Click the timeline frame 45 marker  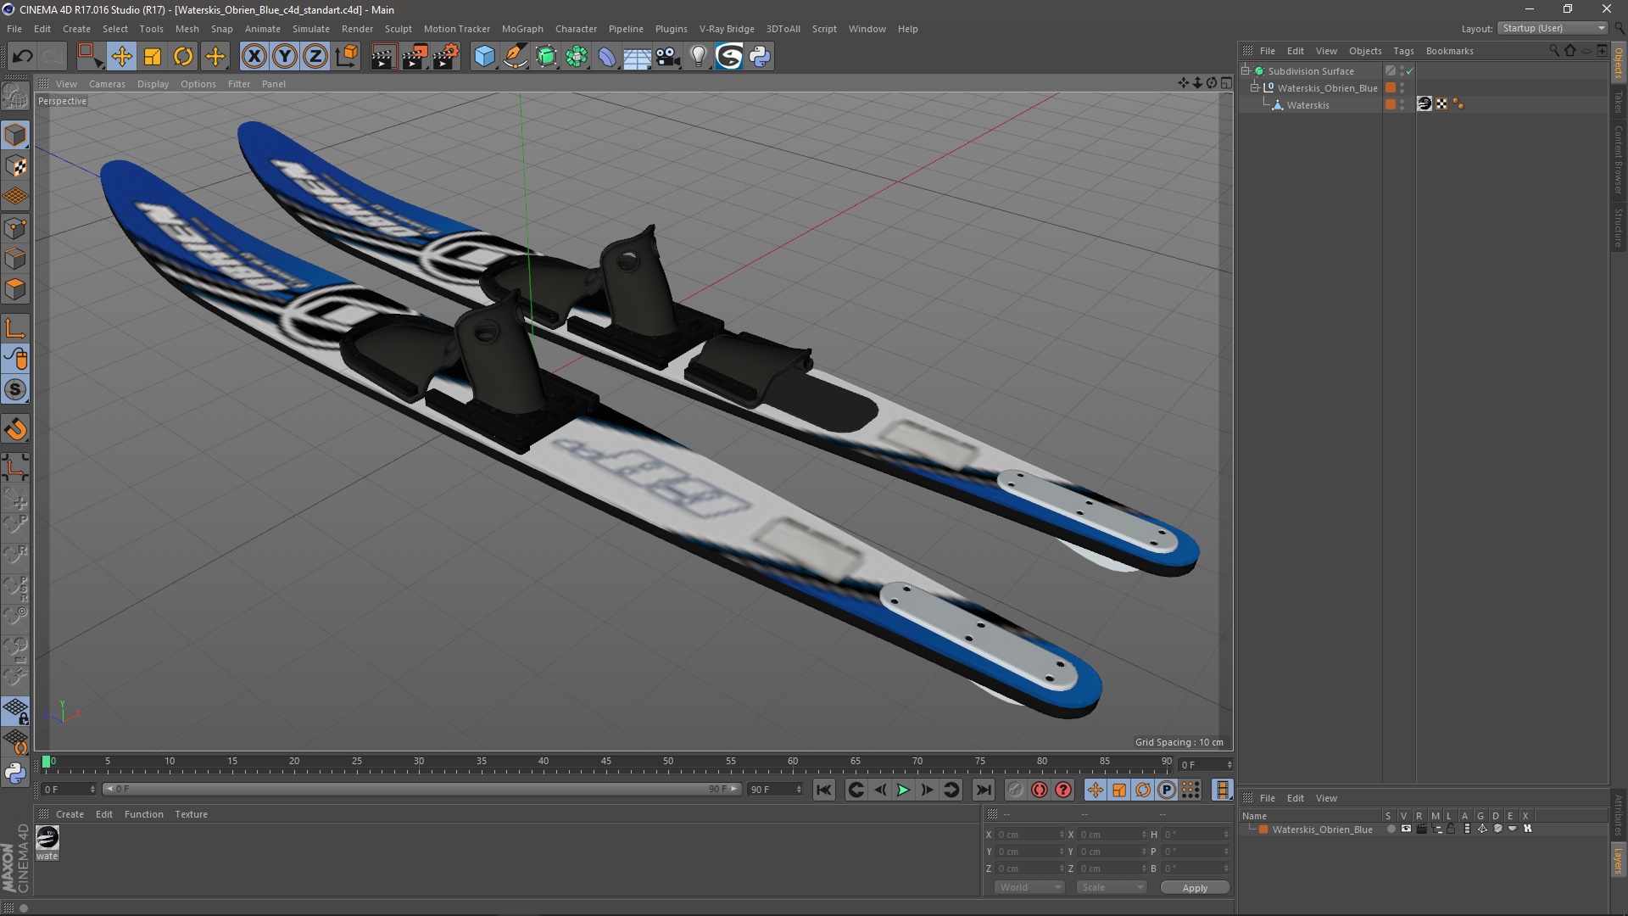tap(605, 762)
